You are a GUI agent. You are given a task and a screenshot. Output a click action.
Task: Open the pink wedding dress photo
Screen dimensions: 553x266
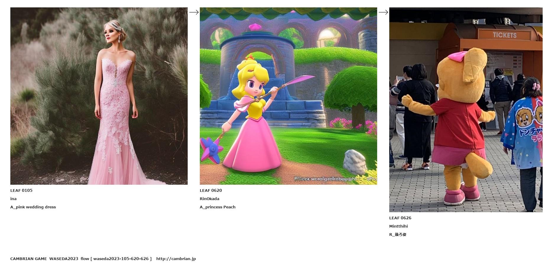(99, 96)
